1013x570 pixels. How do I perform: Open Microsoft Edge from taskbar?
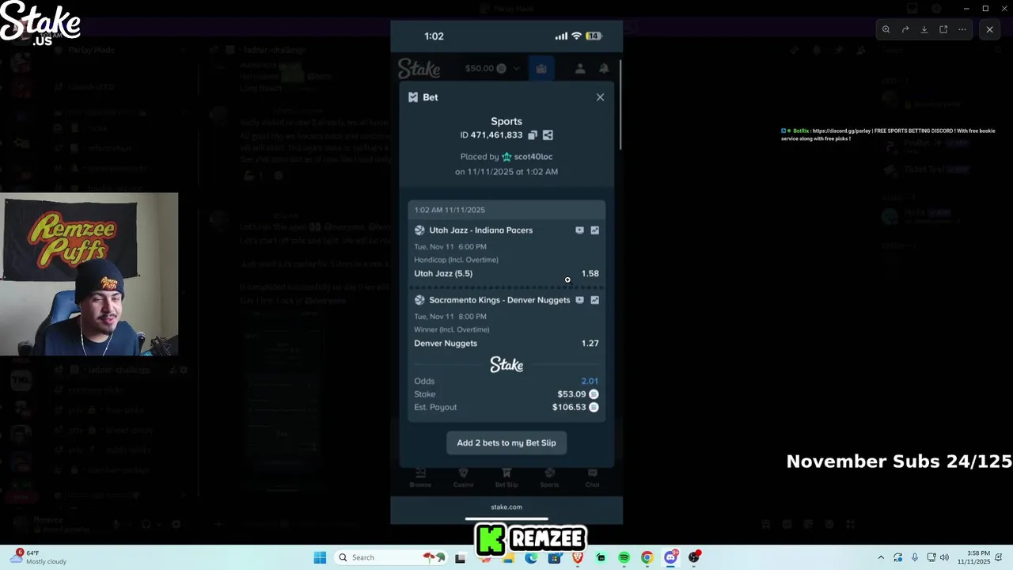pos(531,557)
